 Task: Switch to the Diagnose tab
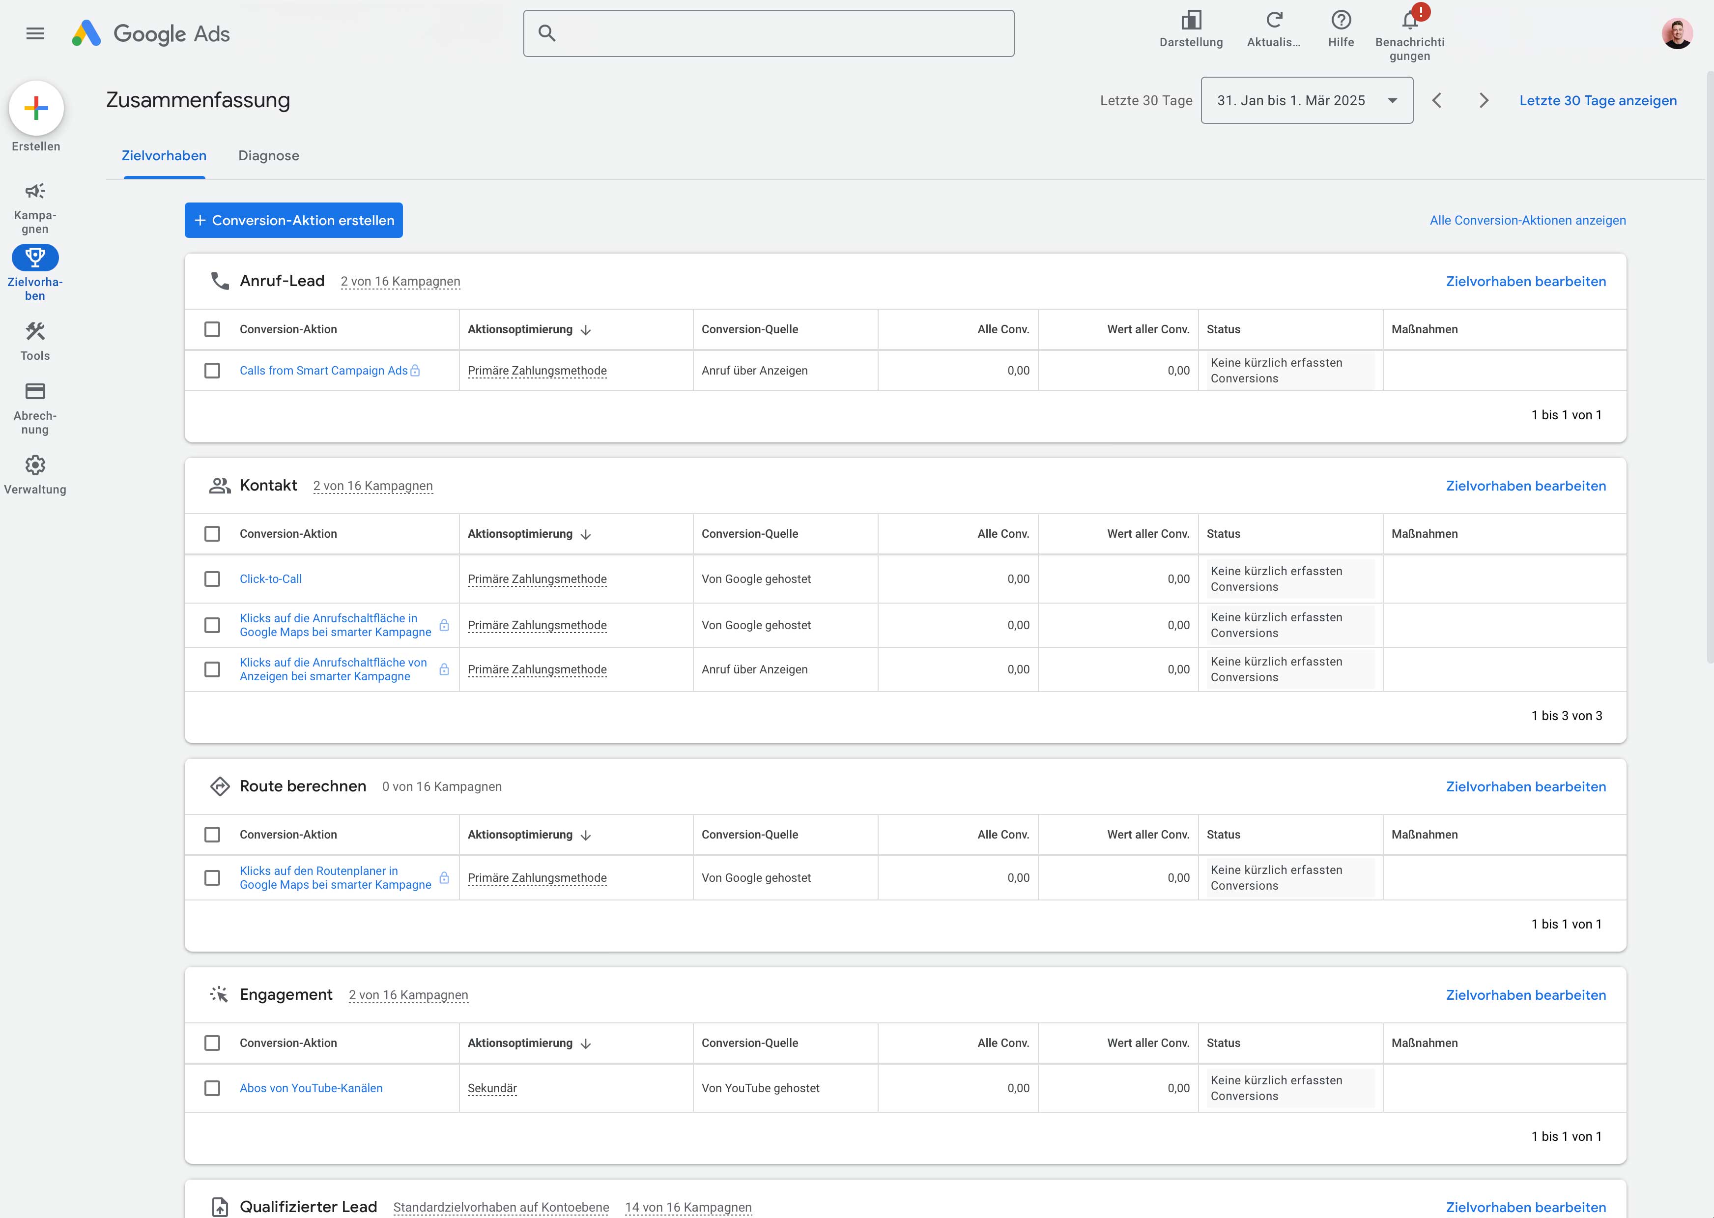click(268, 156)
